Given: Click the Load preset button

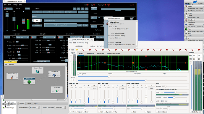Looking at the screenshot, I should pyautogui.click(x=48, y=12).
